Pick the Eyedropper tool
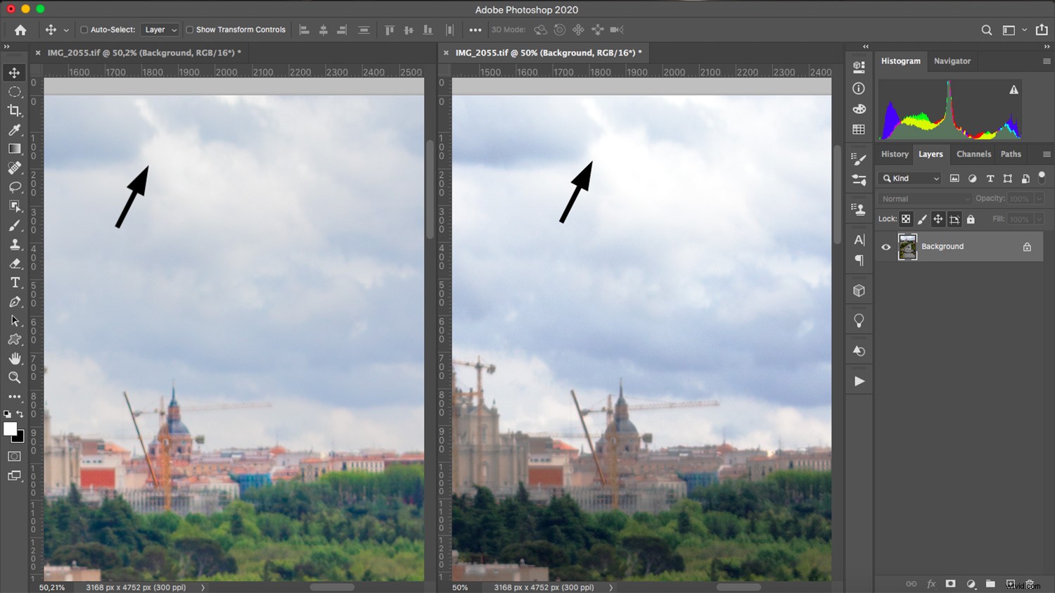The width and height of the screenshot is (1055, 593). [x=14, y=129]
